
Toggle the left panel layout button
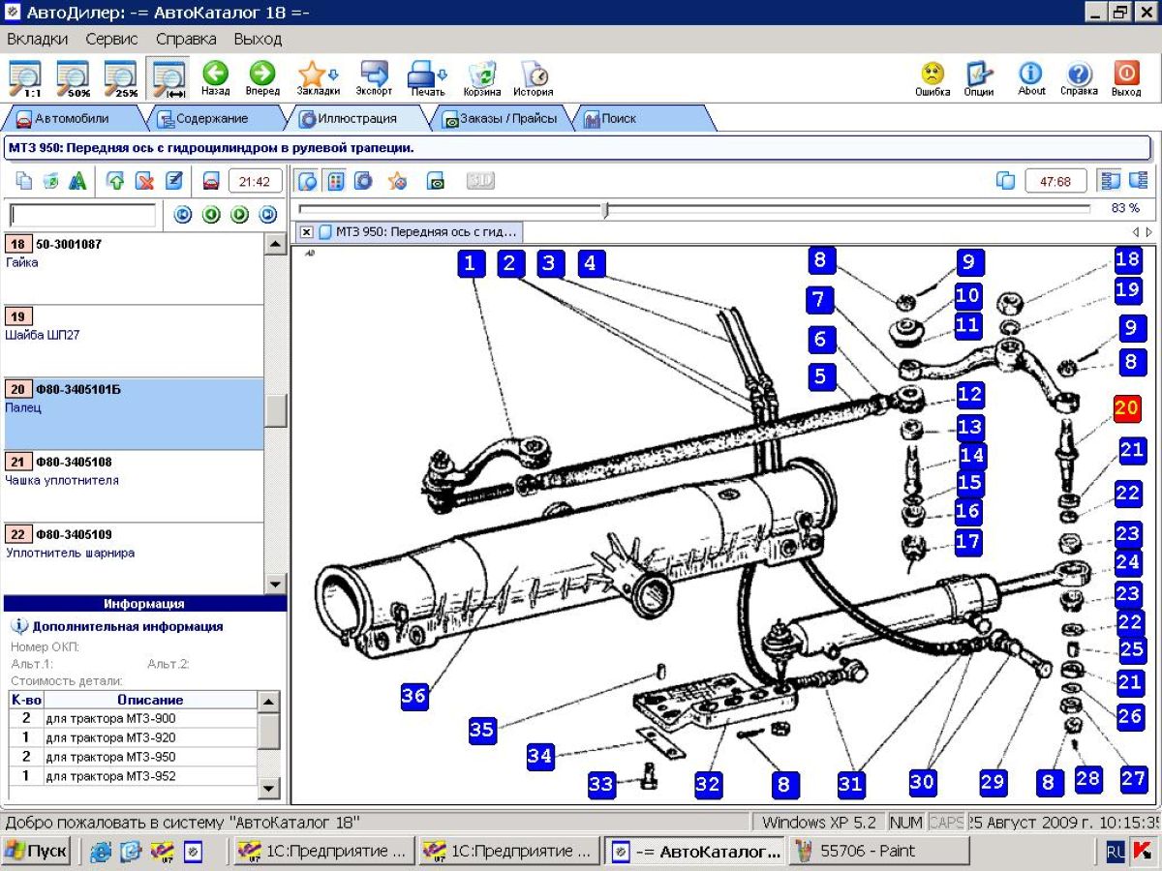coord(1110,181)
